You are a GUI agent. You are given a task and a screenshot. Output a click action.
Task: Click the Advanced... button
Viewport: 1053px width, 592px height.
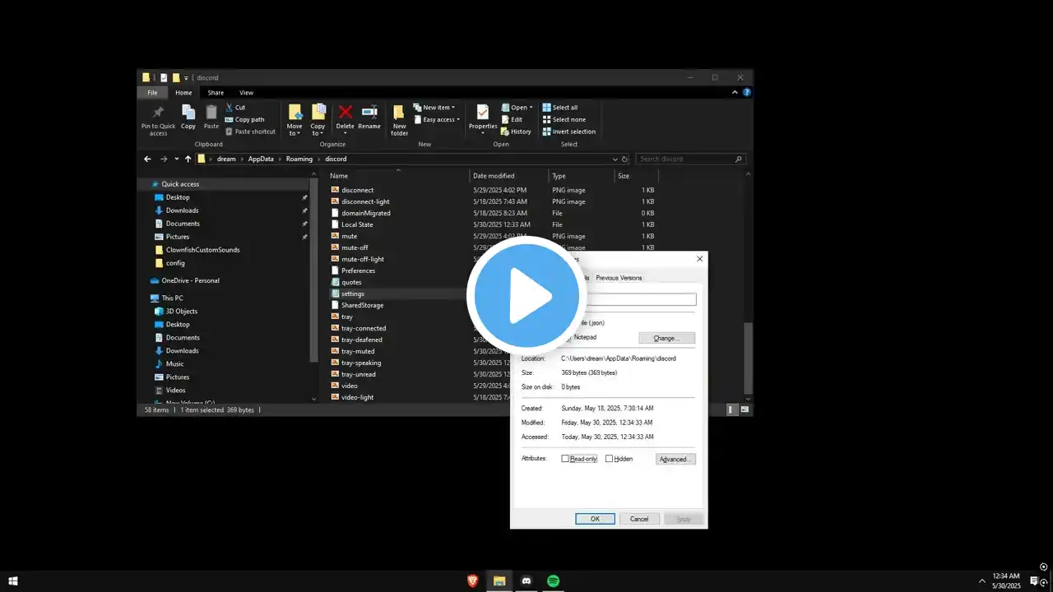pyautogui.click(x=675, y=459)
